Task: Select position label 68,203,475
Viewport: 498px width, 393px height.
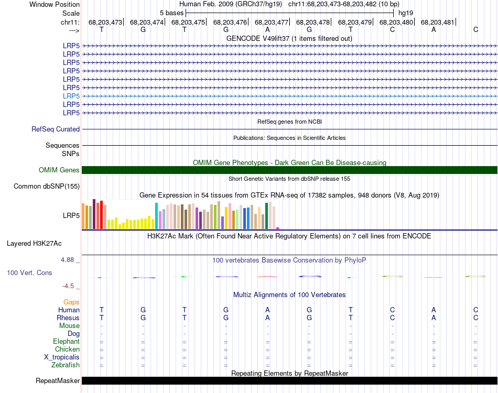Action: click(188, 22)
